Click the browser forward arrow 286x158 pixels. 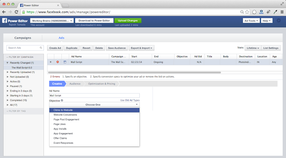10,12
